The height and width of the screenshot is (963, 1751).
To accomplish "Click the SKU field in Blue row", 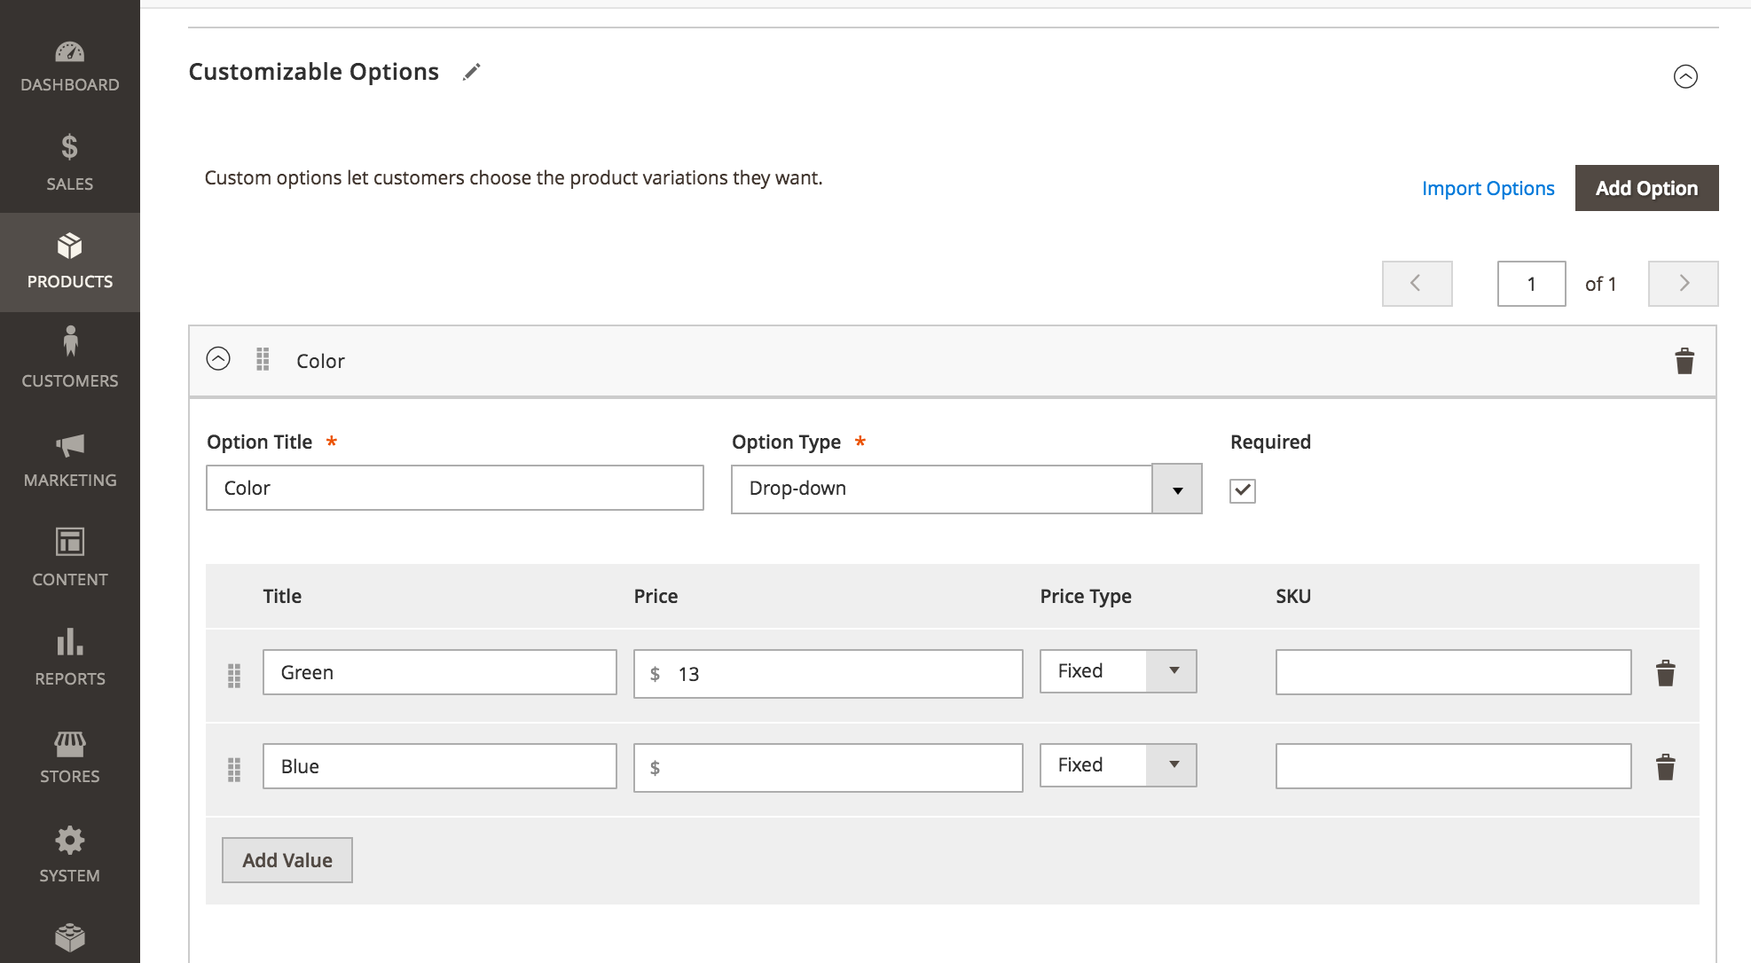I will pyautogui.click(x=1454, y=766).
